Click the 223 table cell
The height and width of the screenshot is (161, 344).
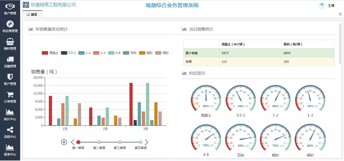(250, 62)
